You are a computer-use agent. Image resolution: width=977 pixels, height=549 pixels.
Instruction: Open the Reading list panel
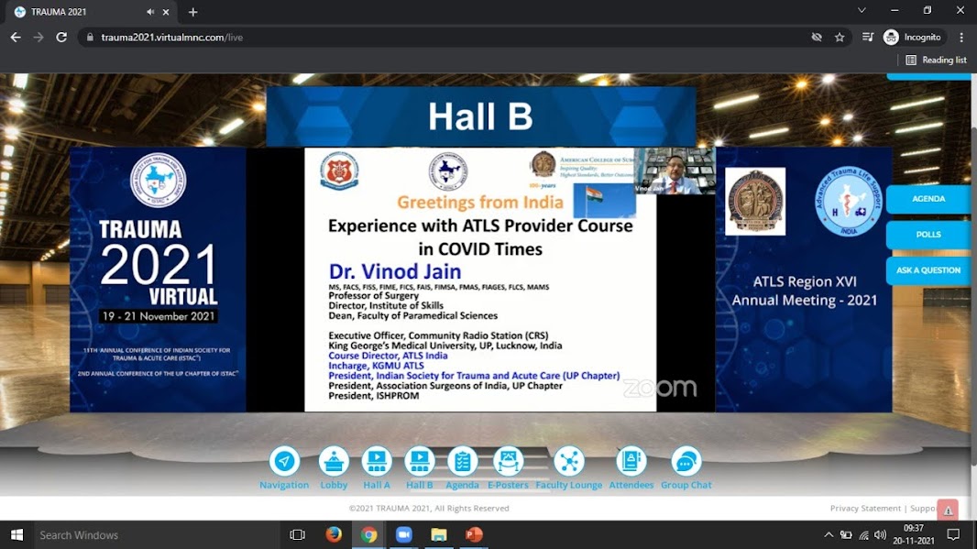(x=936, y=60)
